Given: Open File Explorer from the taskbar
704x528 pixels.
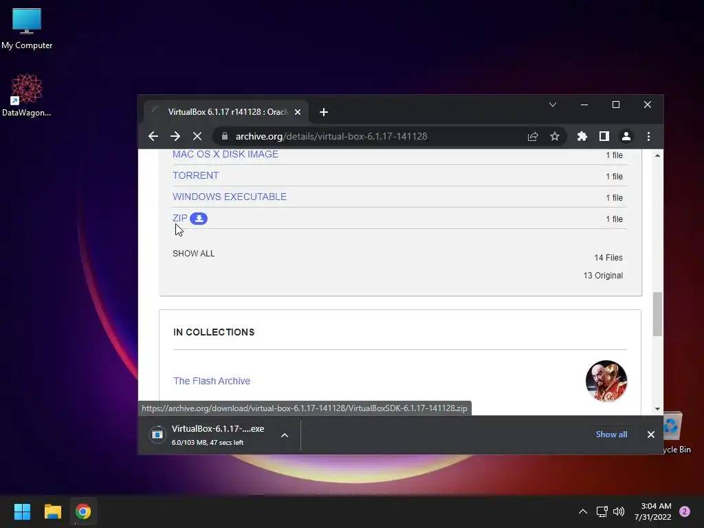Looking at the screenshot, I should coord(52,511).
